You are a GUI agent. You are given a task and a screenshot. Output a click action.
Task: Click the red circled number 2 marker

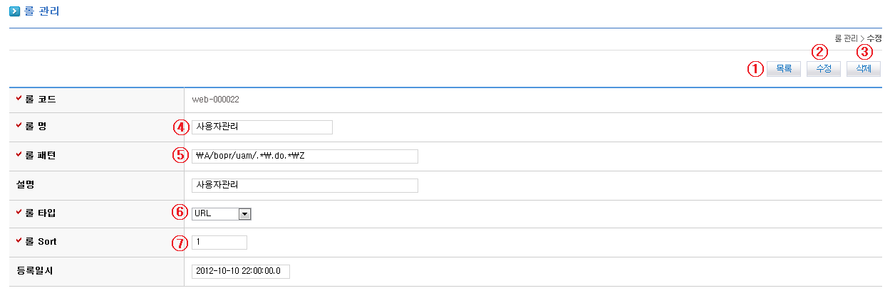click(x=821, y=51)
